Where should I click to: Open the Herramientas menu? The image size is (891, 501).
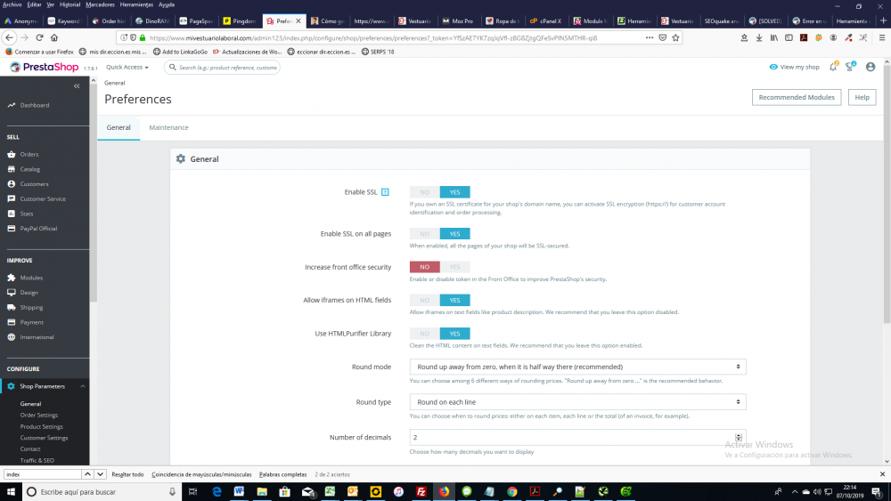pyautogui.click(x=136, y=4)
